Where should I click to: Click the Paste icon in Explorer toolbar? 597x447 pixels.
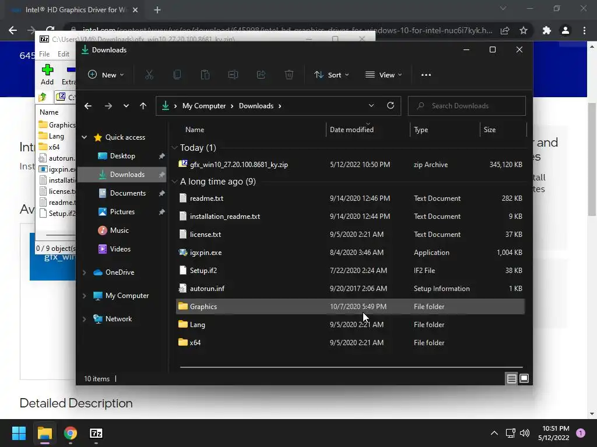pos(205,75)
